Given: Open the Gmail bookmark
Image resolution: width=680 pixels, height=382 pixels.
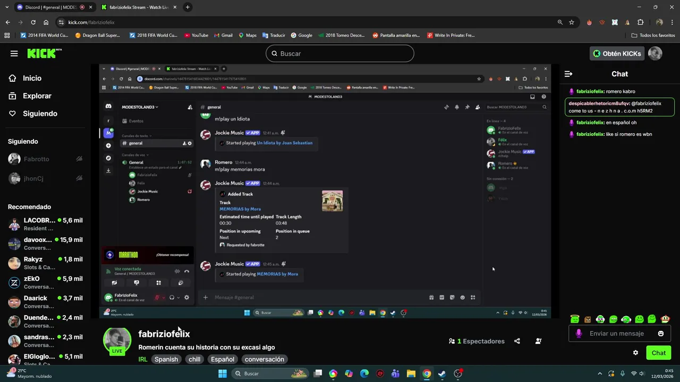Looking at the screenshot, I should pyautogui.click(x=223, y=36).
